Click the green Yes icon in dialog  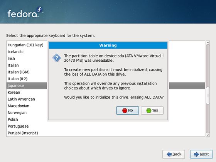click(x=149, y=110)
